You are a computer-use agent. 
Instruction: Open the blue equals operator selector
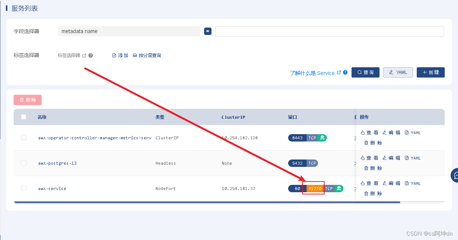click(x=207, y=31)
